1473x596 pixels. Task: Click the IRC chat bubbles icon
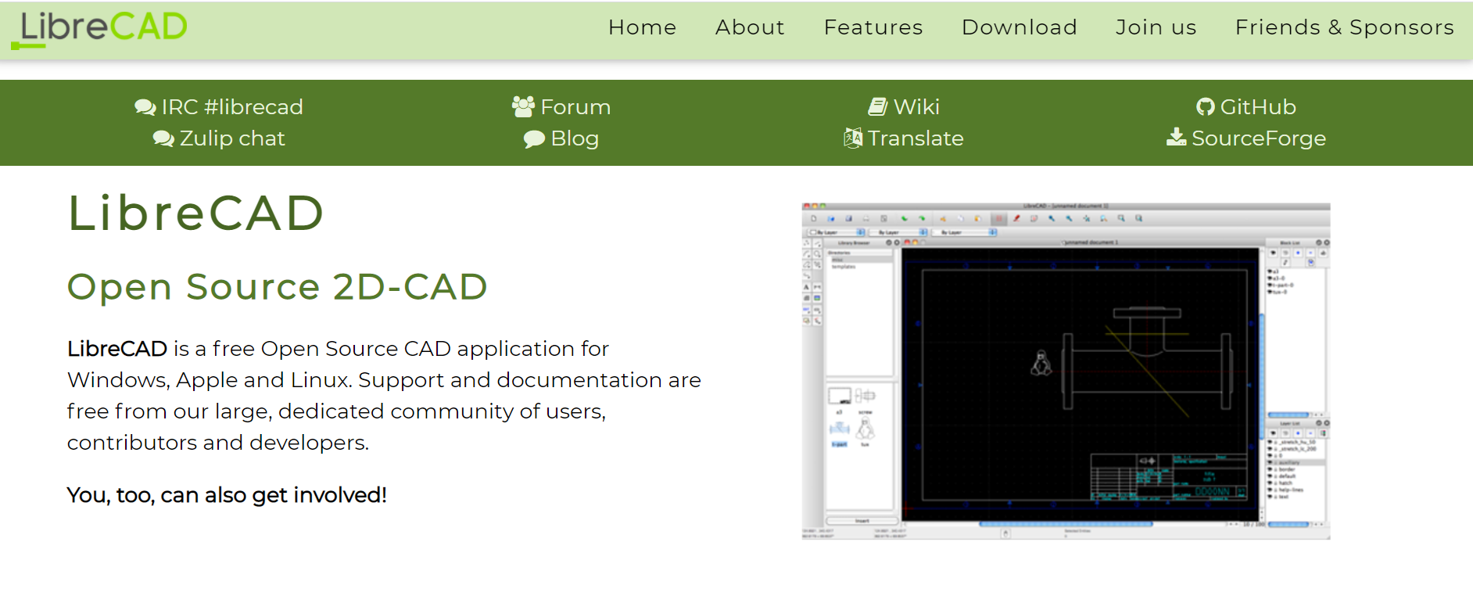tap(145, 107)
